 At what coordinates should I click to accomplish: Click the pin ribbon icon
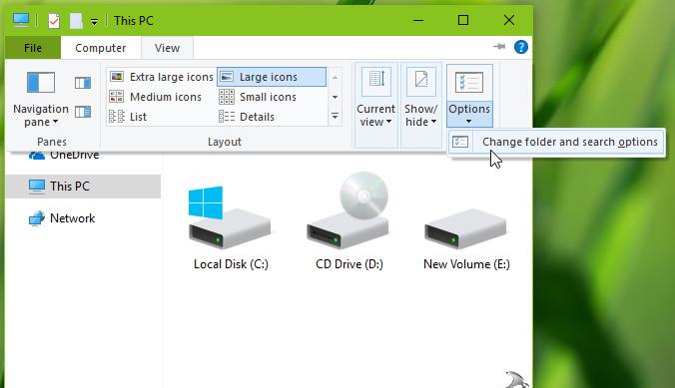[499, 47]
